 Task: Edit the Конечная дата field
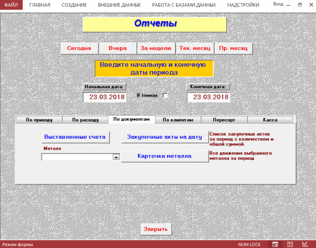click(x=209, y=97)
